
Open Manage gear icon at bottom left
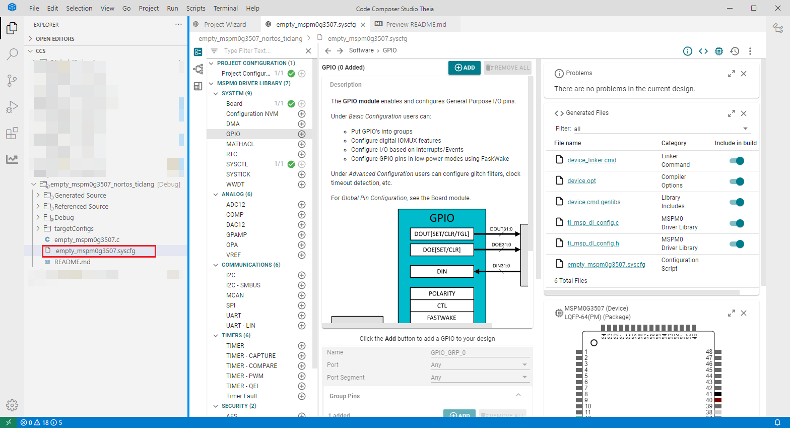point(12,405)
